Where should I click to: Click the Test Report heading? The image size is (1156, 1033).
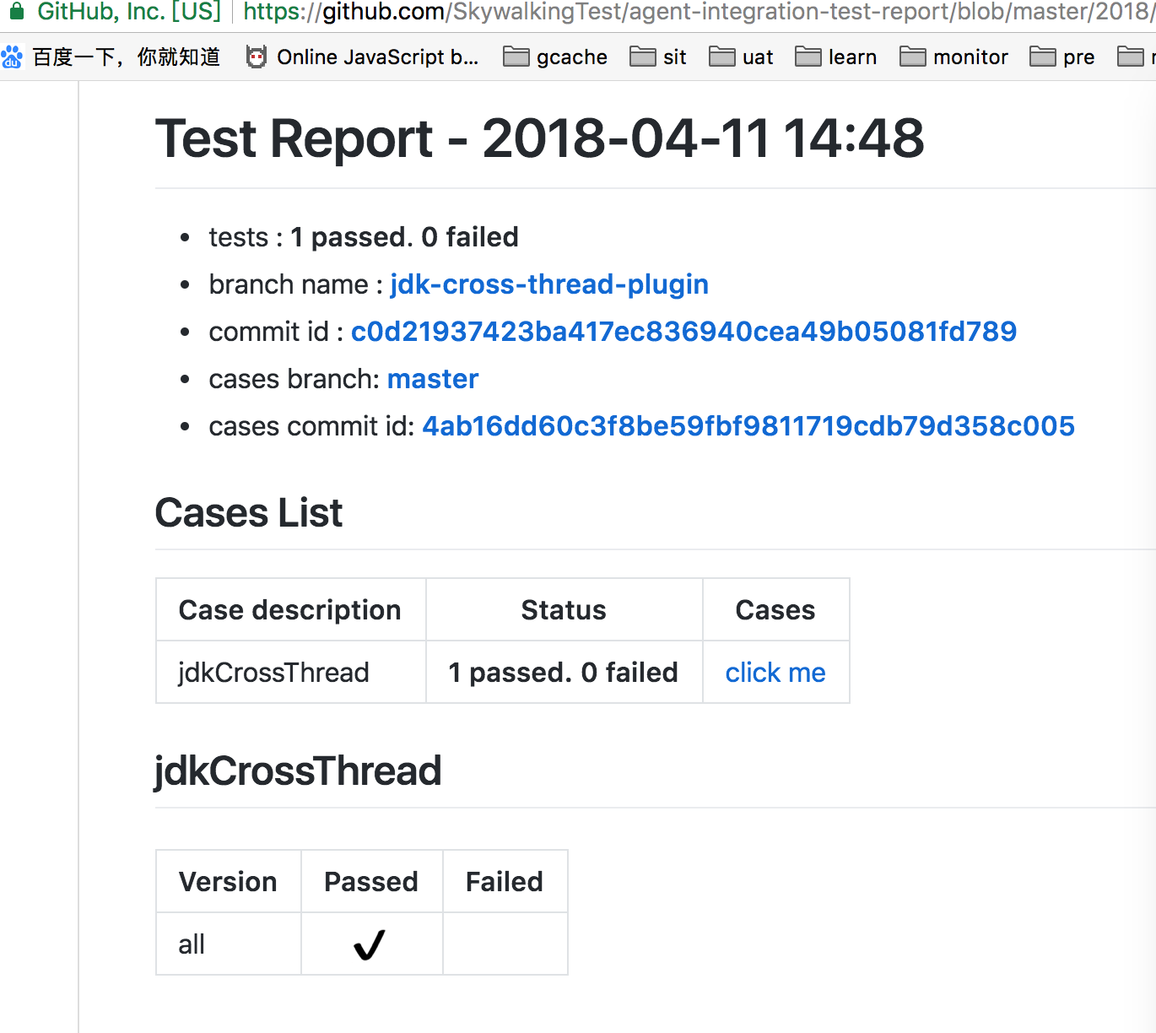540,138
